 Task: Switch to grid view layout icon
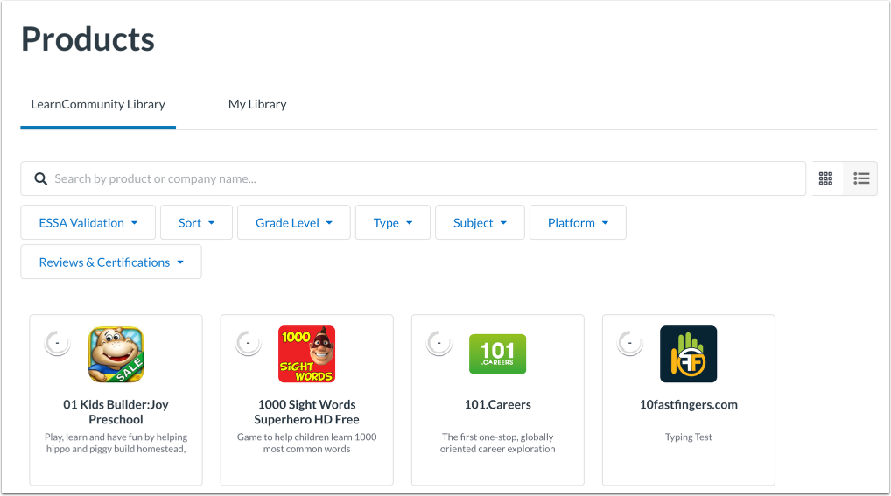coord(825,178)
